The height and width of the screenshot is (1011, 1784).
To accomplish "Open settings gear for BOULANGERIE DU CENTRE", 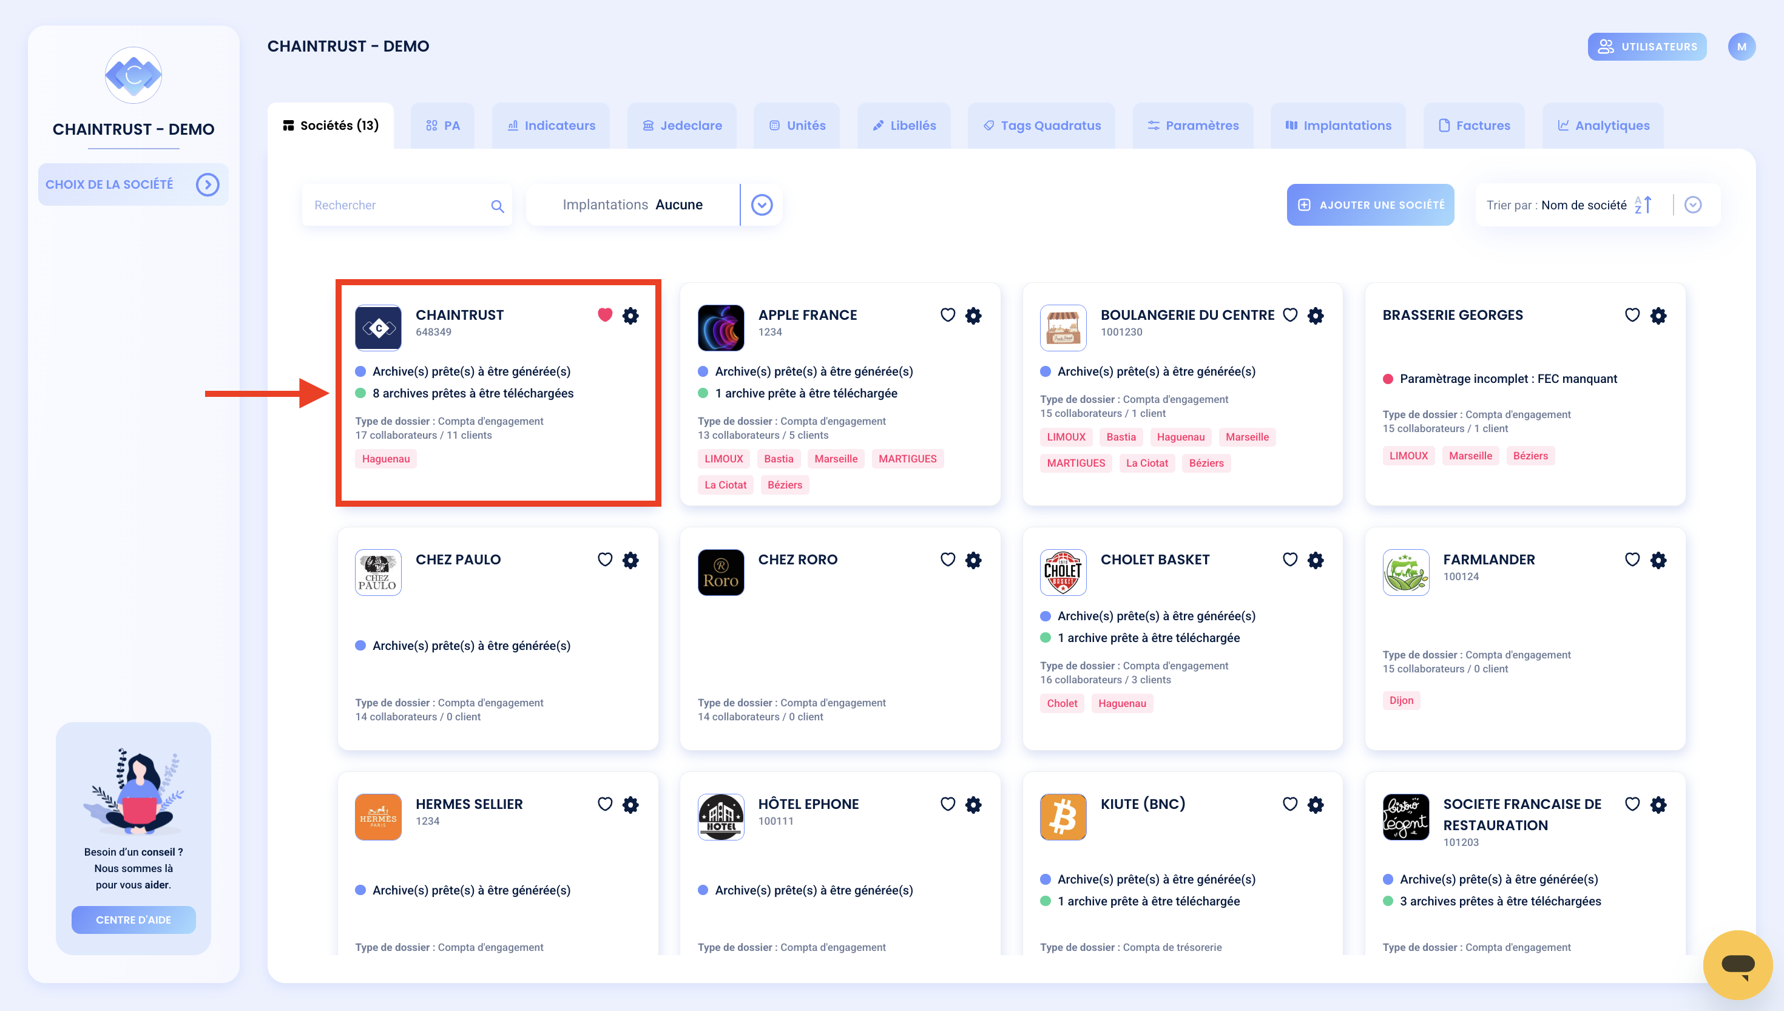I will click(1316, 315).
